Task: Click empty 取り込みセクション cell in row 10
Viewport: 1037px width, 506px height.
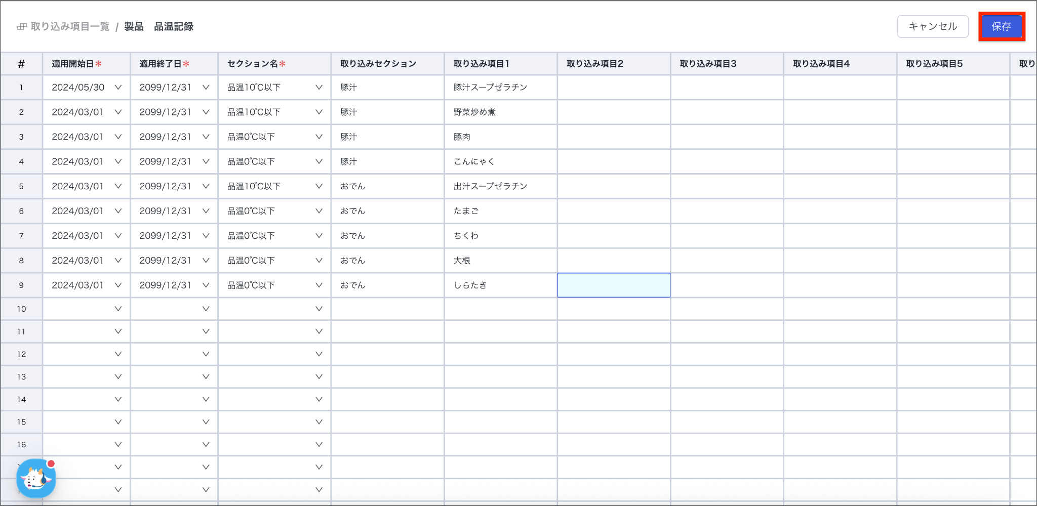Action: 388,309
